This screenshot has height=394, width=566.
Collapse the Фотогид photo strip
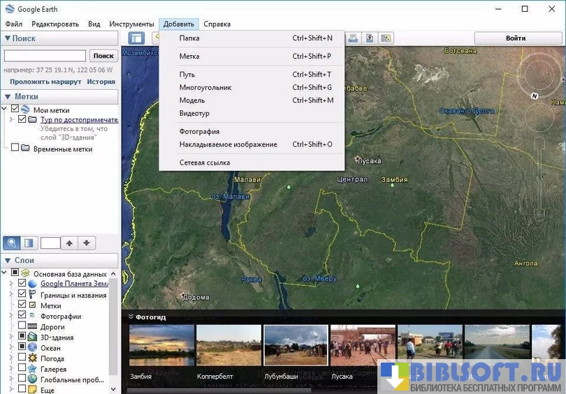pos(130,317)
